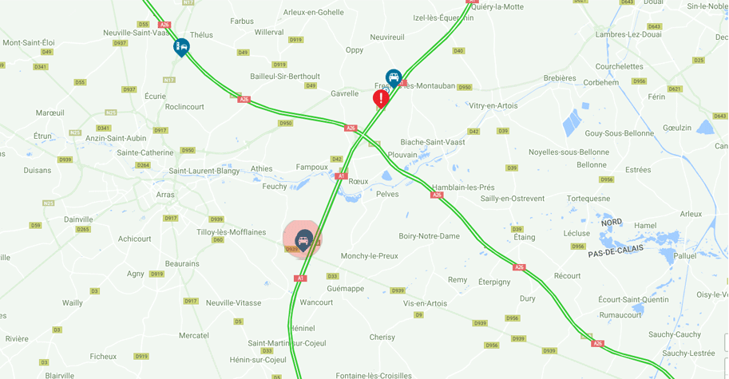This screenshot has height=379, width=729.
Task: Click the Arras city label
Action: coord(165,195)
